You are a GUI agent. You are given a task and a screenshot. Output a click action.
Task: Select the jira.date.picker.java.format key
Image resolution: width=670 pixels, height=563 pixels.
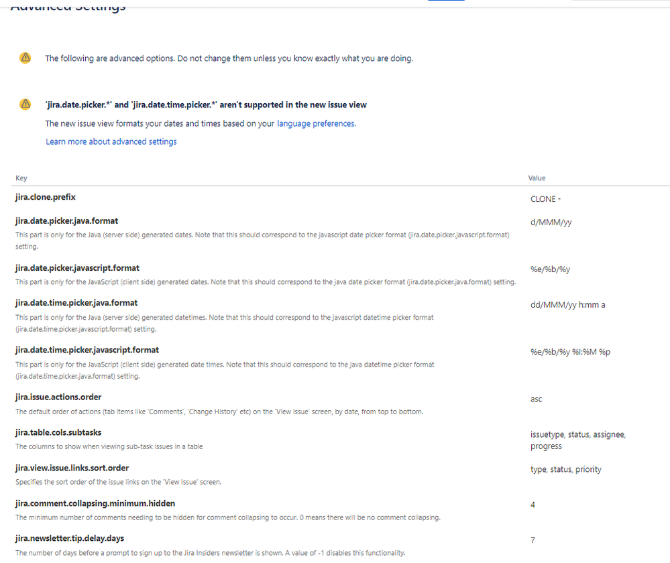(66, 221)
